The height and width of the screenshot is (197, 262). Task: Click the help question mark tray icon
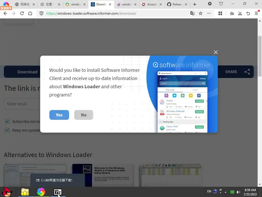click(x=215, y=191)
